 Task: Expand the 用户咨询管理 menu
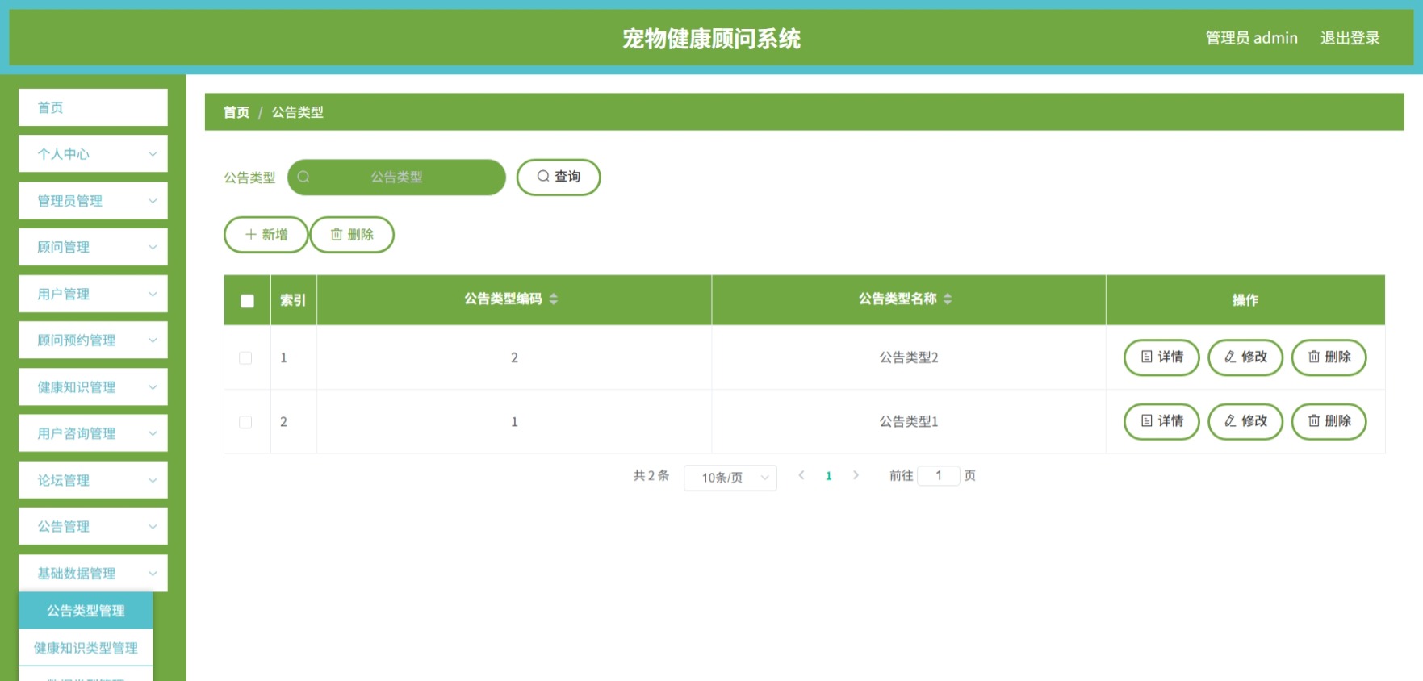click(x=93, y=433)
